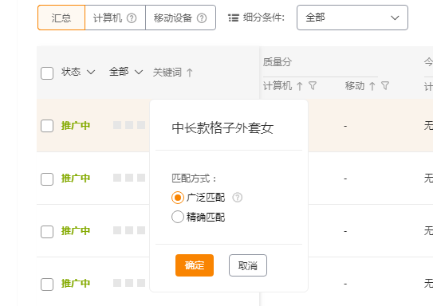Select 精确匹配 radio option
Screen dimensions: 433x306
(178, 217)
